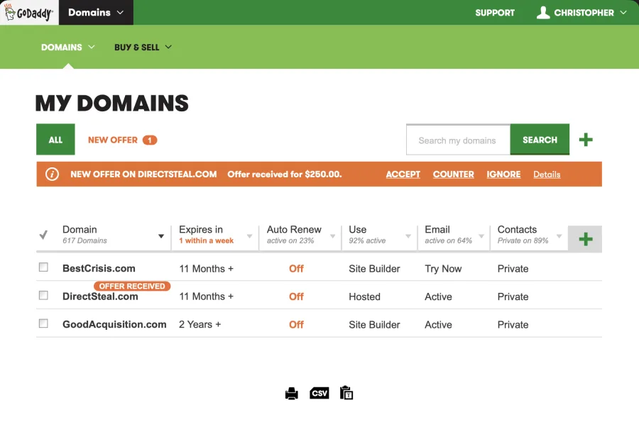
Task: Copy domain list to clipboard
Action: [x=346, y=393]
